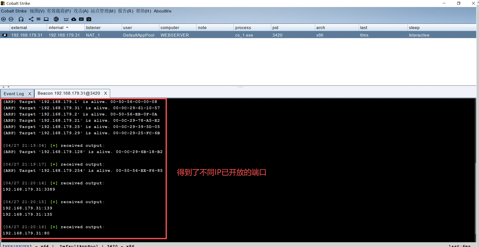Open screenshots view camera icon
The width and height of the screenshot is (479, 247).
(89, 19)
